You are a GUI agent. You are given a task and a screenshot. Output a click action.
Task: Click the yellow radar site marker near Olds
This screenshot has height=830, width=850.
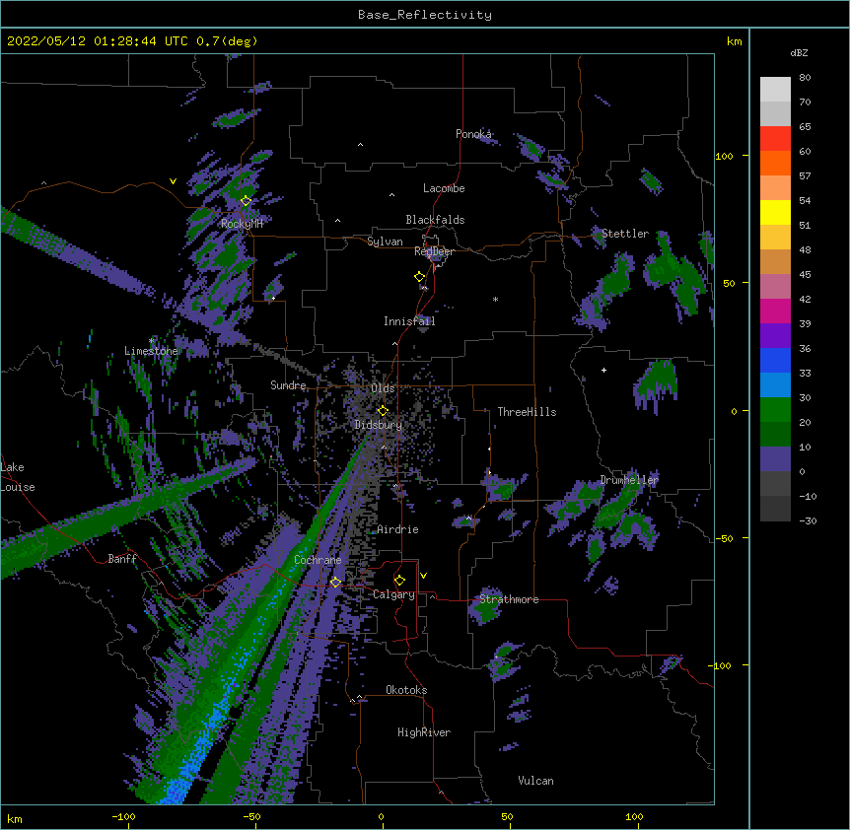click(x=383, y=411)
